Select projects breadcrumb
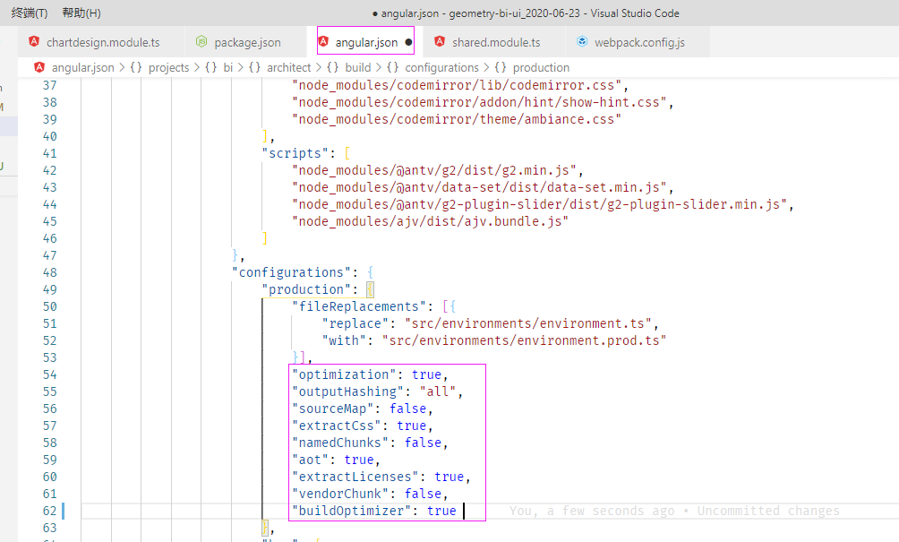This screenshot has height=542, width=899. [x=168, y=68]
